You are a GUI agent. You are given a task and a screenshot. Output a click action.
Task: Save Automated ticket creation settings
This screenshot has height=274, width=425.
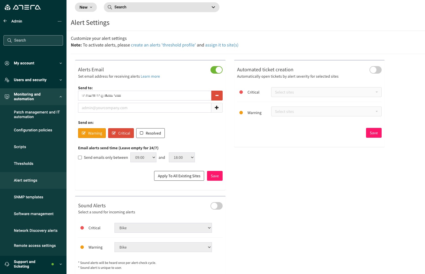(374, 133)
